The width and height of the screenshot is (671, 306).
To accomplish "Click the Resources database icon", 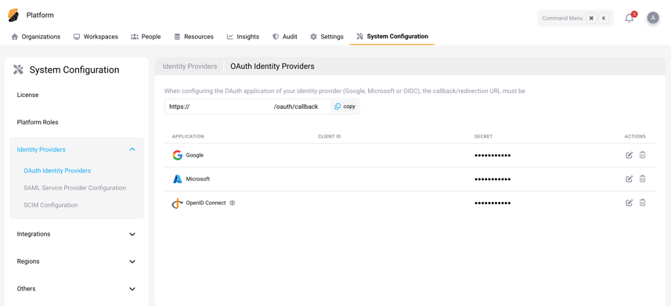I will [x=177, y=37].
